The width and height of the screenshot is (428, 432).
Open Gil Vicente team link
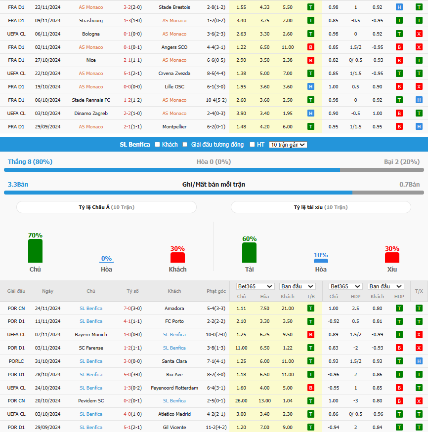[174, 428]
